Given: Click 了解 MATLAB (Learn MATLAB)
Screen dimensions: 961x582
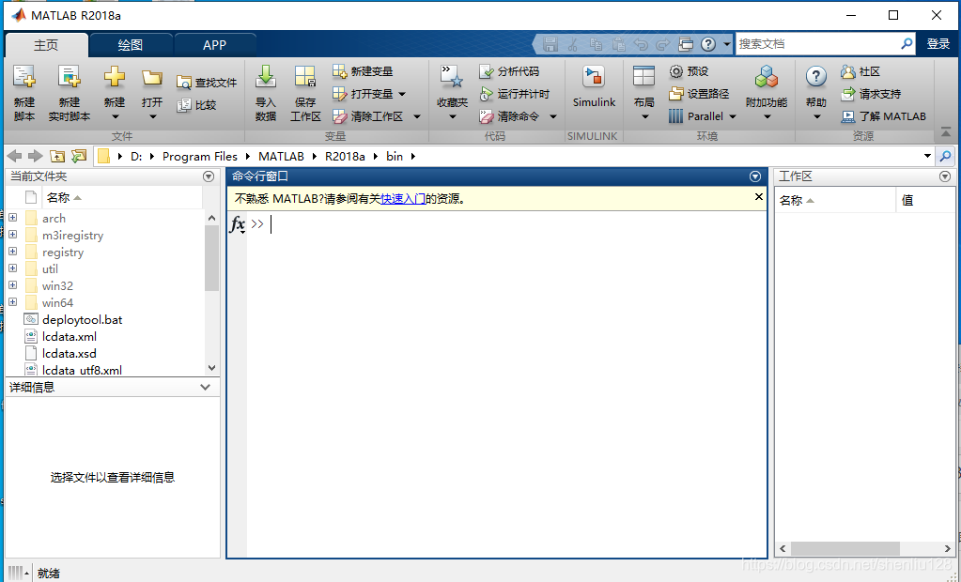Looking at the screenshot, I should [x=883, y=116].
